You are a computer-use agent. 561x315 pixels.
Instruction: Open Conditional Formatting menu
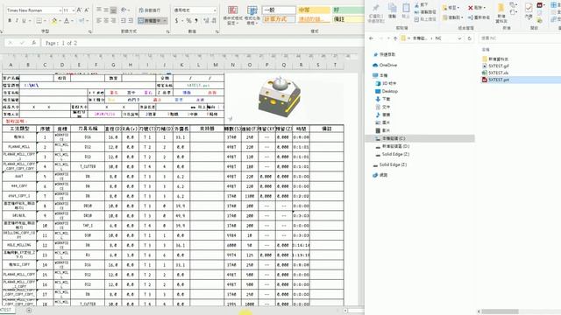(233, 15)
